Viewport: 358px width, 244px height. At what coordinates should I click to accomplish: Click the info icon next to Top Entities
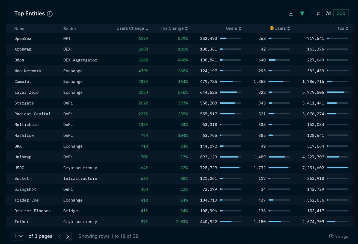pos(50,14)
